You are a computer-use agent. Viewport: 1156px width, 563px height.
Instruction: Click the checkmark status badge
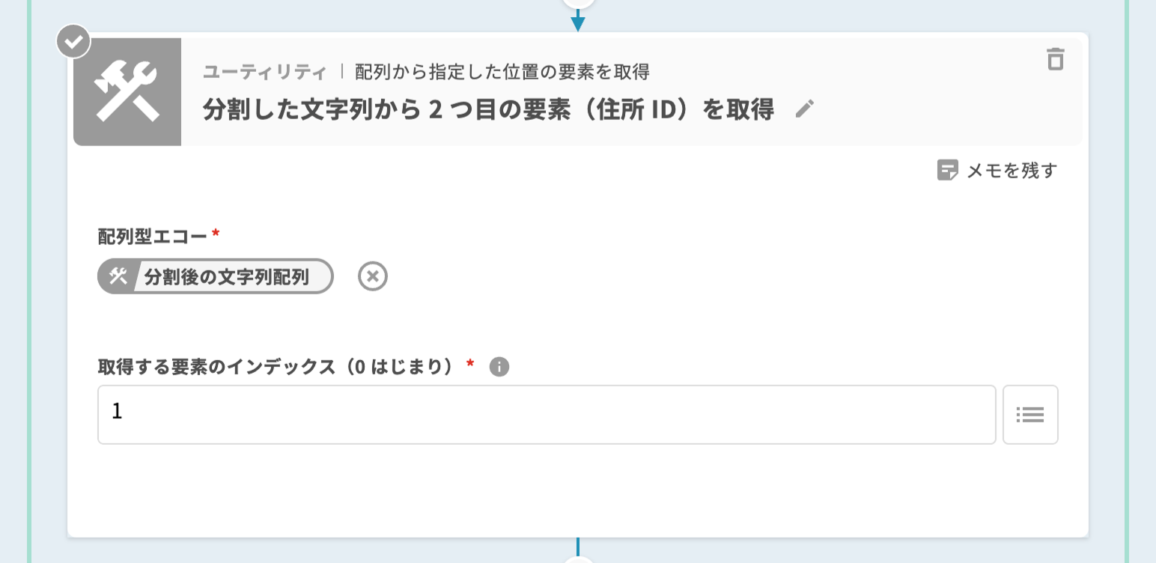73,43
